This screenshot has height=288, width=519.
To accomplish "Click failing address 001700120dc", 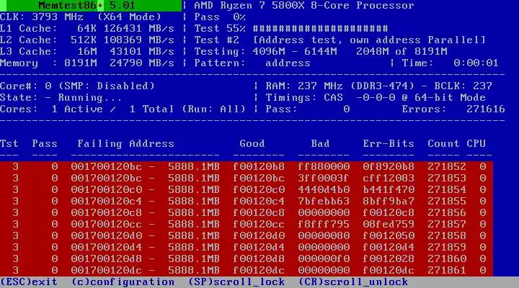I will coord(107,271).
